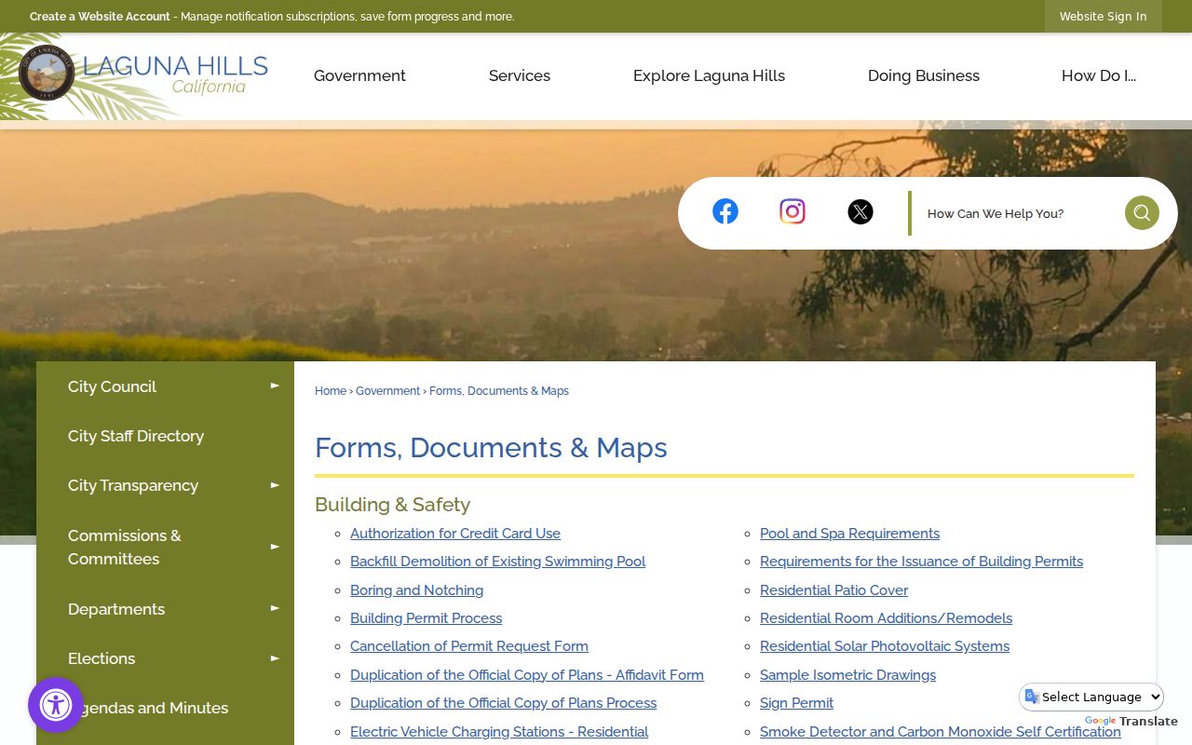
Task: Click the green search magnifier button
Action: tap(1142, 213)
